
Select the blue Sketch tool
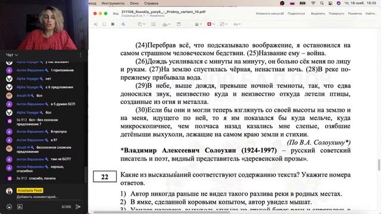coord(123,24)
